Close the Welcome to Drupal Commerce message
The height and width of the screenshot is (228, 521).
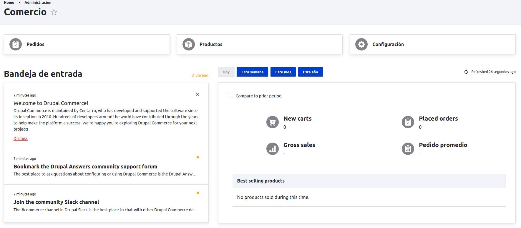pos(197,94)
